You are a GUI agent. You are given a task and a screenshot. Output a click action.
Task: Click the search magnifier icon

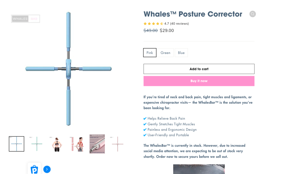coord(253,14)
